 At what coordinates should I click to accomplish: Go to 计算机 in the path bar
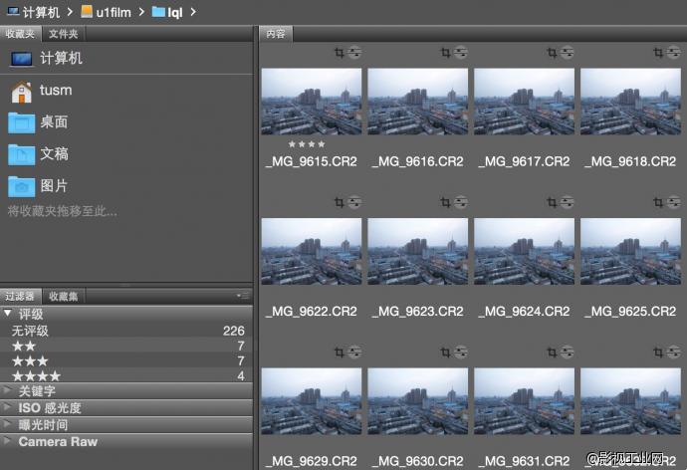coord(33,12)
